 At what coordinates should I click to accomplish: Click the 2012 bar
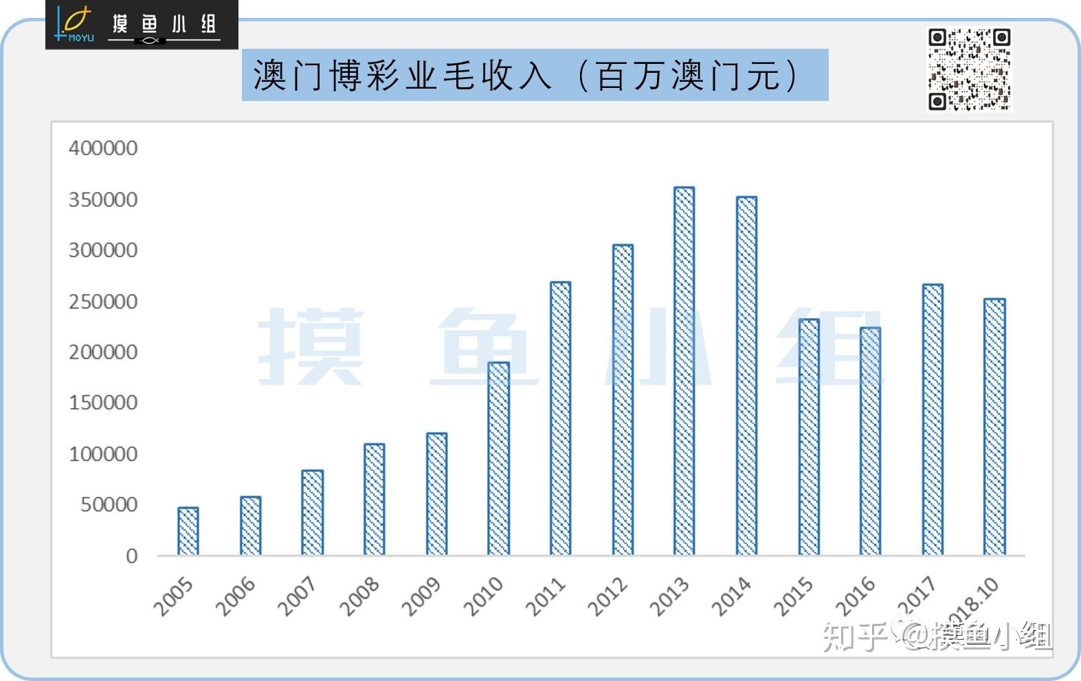[x=623, y=400]
